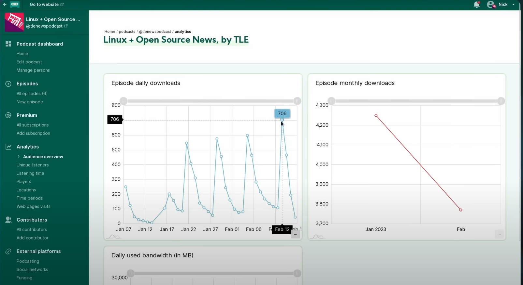Image resolution: width=523 pixels, height=285 pixels.
Task: Click podcasts in the breadcrumb
Action: tap(127, 32)
